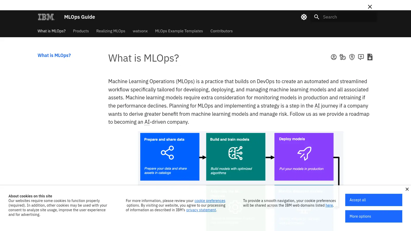411x231 pixels.
Task: Open More options for cookies
Action: 374,216
